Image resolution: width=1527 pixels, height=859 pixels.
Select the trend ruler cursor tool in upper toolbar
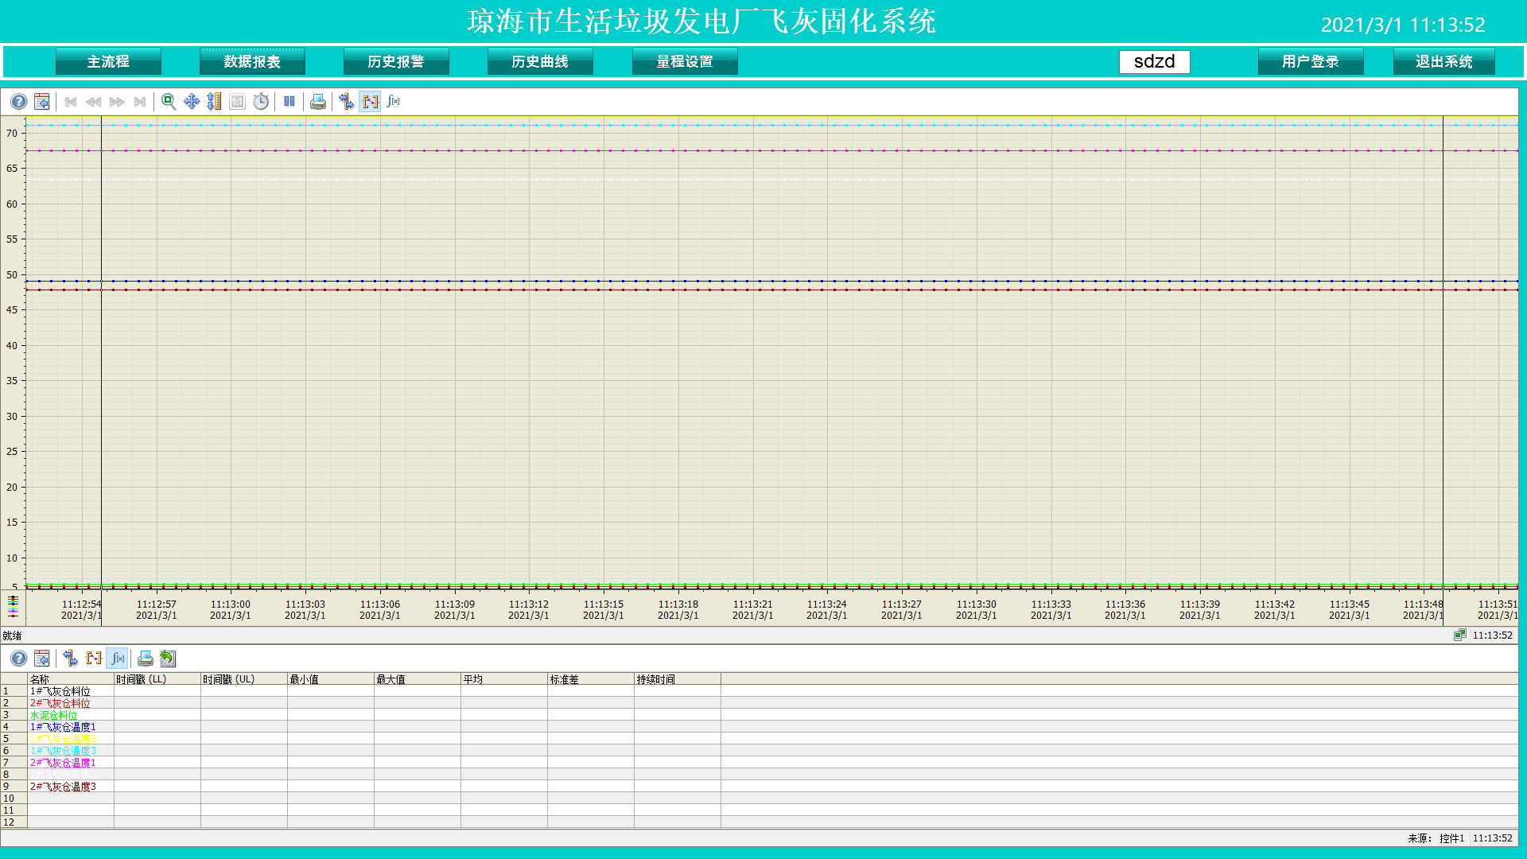point(346,102)
